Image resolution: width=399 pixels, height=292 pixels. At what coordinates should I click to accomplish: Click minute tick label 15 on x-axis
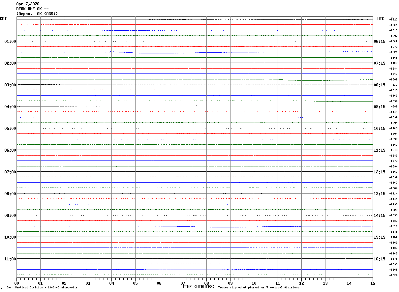click(x=373, y=283)
